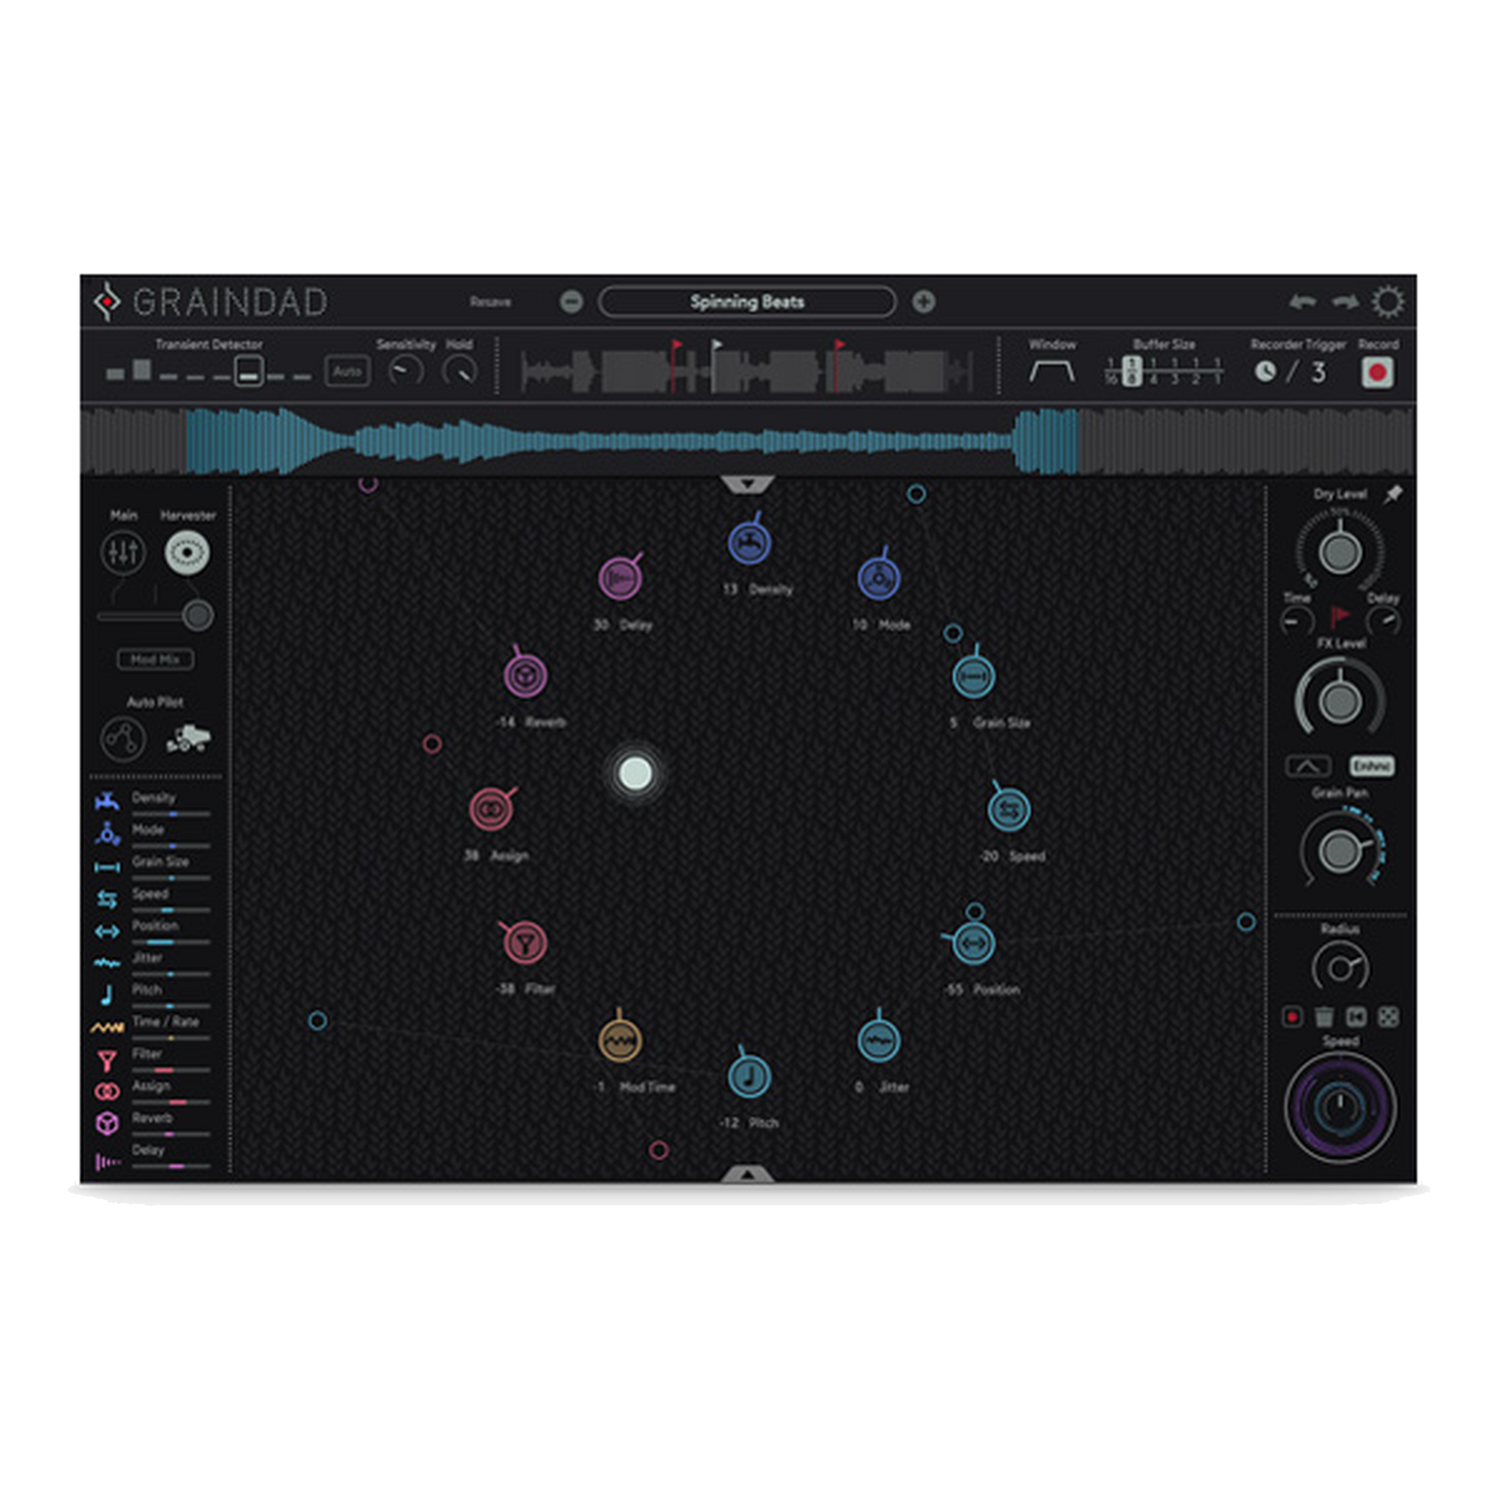
Task: Click the Hold knob
Action: click(x=459, y=371)
